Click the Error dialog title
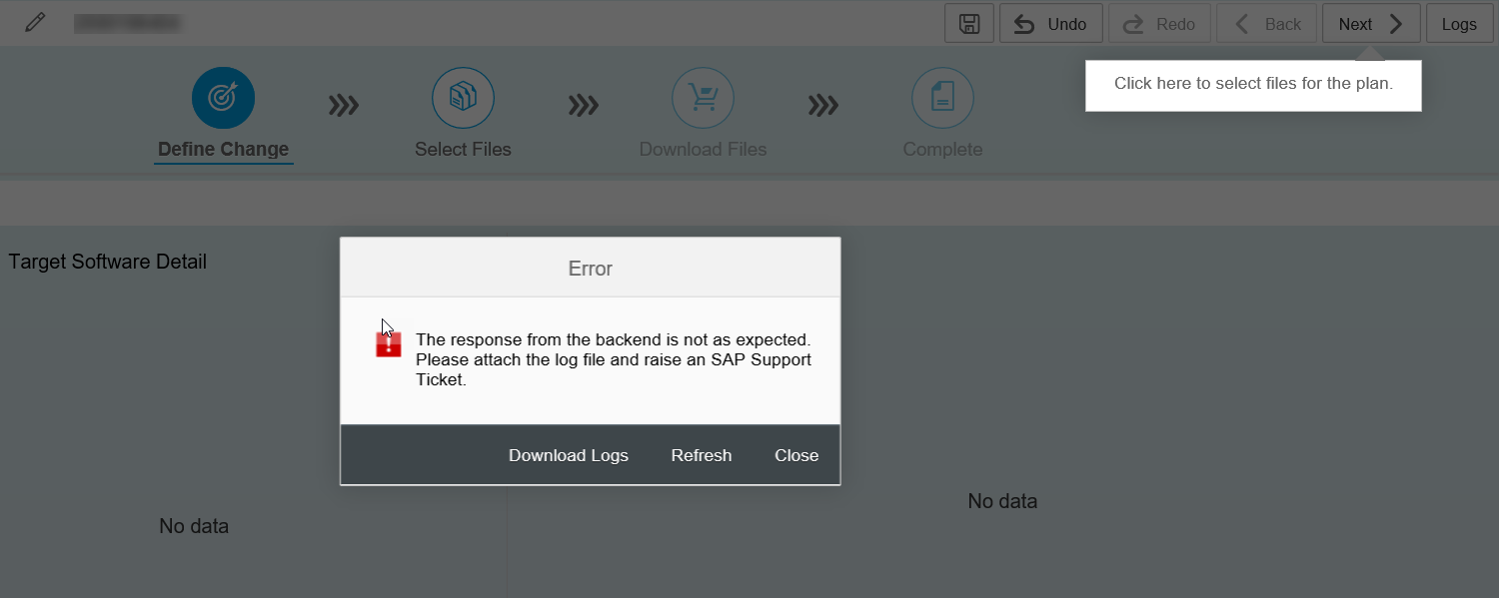Viewport: 1499px width, 598px height. [x=591, y=269]
